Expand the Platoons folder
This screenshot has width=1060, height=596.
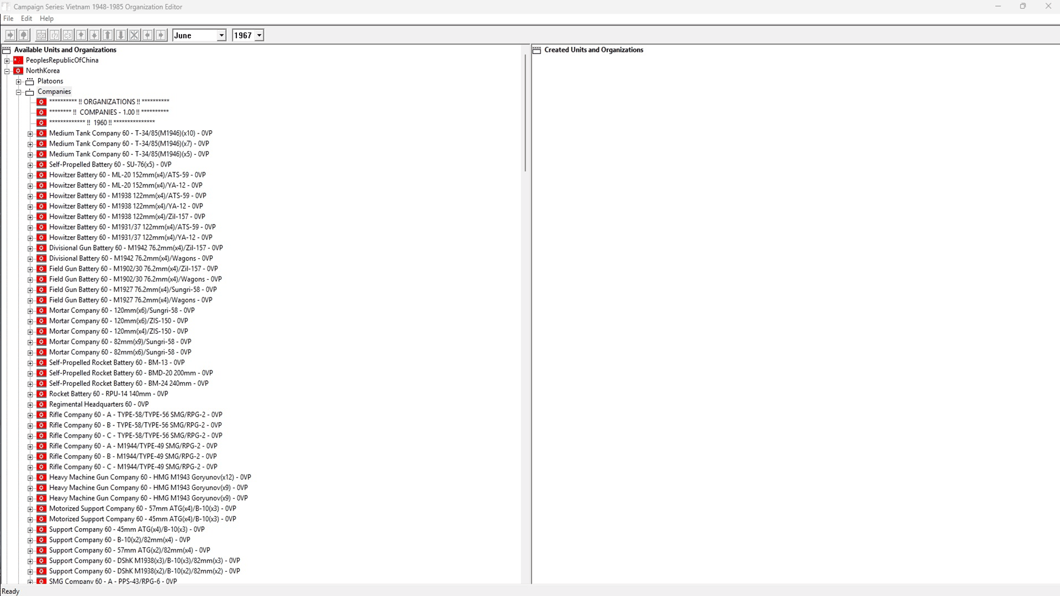point(19,82)
